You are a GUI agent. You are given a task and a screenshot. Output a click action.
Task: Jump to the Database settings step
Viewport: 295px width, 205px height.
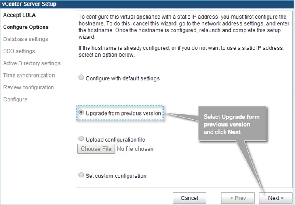[25, 39]
